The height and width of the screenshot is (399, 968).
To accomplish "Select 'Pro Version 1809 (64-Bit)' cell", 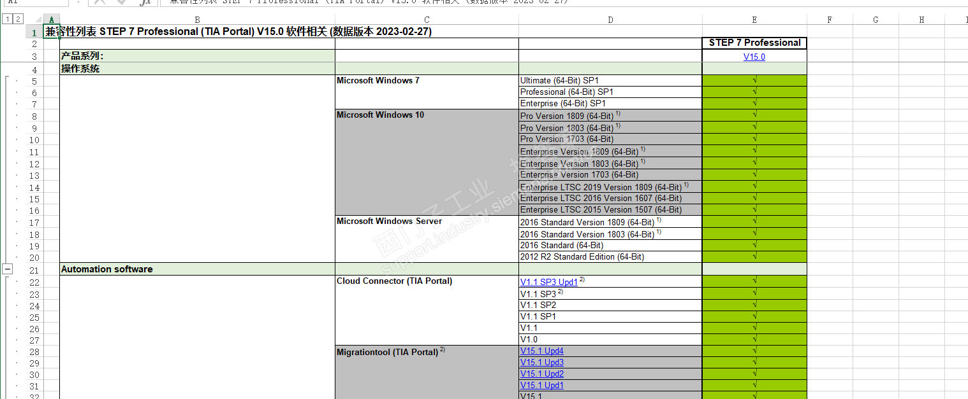I will pyautogui.click(x=610, y=116).
